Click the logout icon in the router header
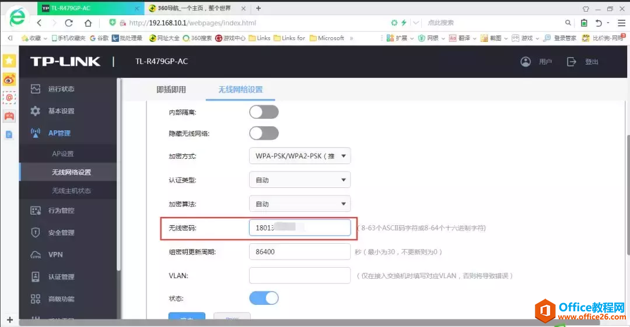 (571, 61)
